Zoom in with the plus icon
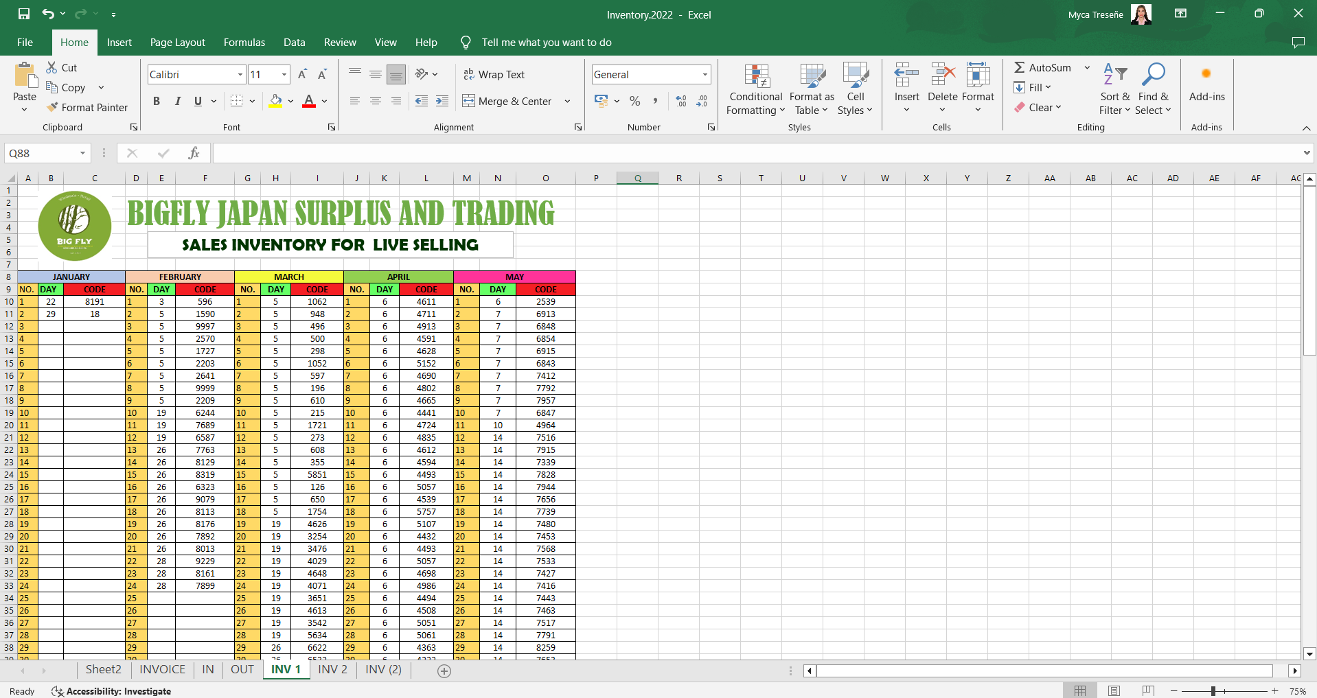The height and width of the screenshot is (698, 1317). point(1274,691)
